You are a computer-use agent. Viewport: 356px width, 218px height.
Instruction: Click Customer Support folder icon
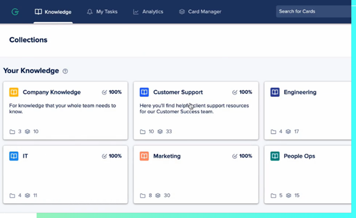143,131
